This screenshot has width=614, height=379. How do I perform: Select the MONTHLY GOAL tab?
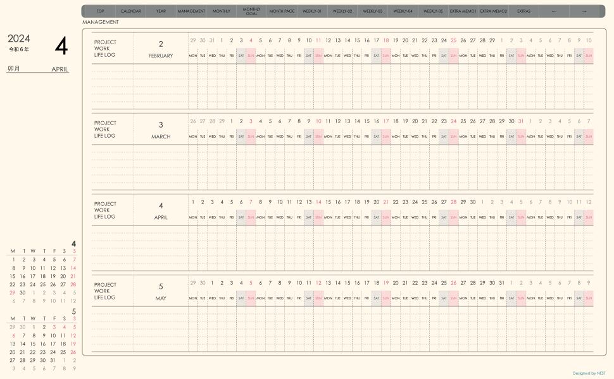(x=252, y=11)
